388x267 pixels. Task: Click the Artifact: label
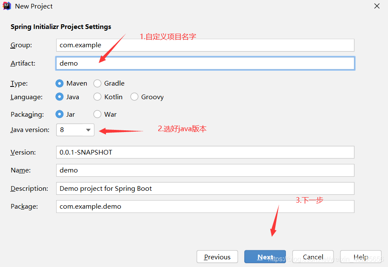(23, 63)
